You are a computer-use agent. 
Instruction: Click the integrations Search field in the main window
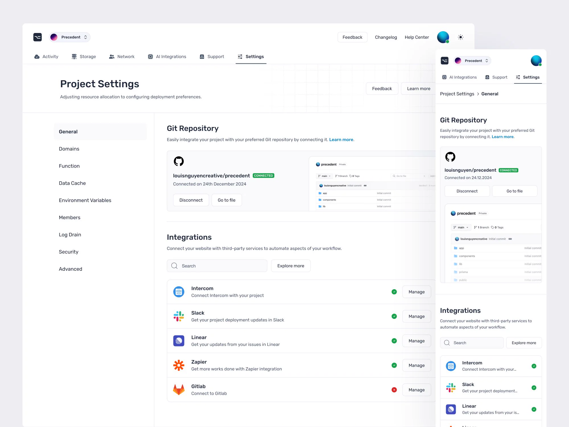pyautogui.click(x=217, y=266)
